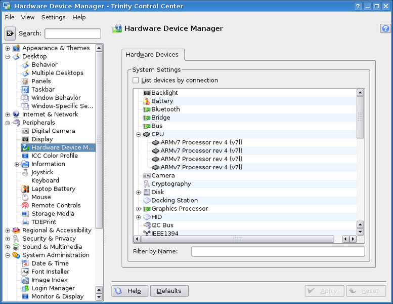393x304 pixels.
Task: Open the Settings menu
Action: [54, 17]
